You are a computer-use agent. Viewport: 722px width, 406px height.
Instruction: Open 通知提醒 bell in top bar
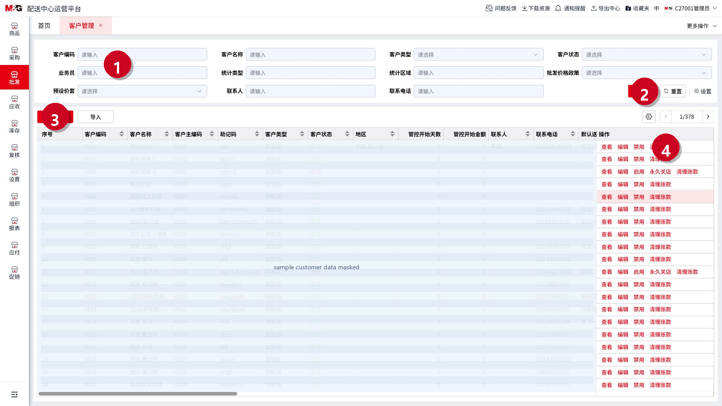click(570, 8)
